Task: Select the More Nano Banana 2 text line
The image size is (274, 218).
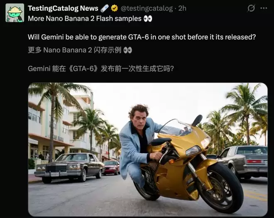Action: (x=85, y=19)
